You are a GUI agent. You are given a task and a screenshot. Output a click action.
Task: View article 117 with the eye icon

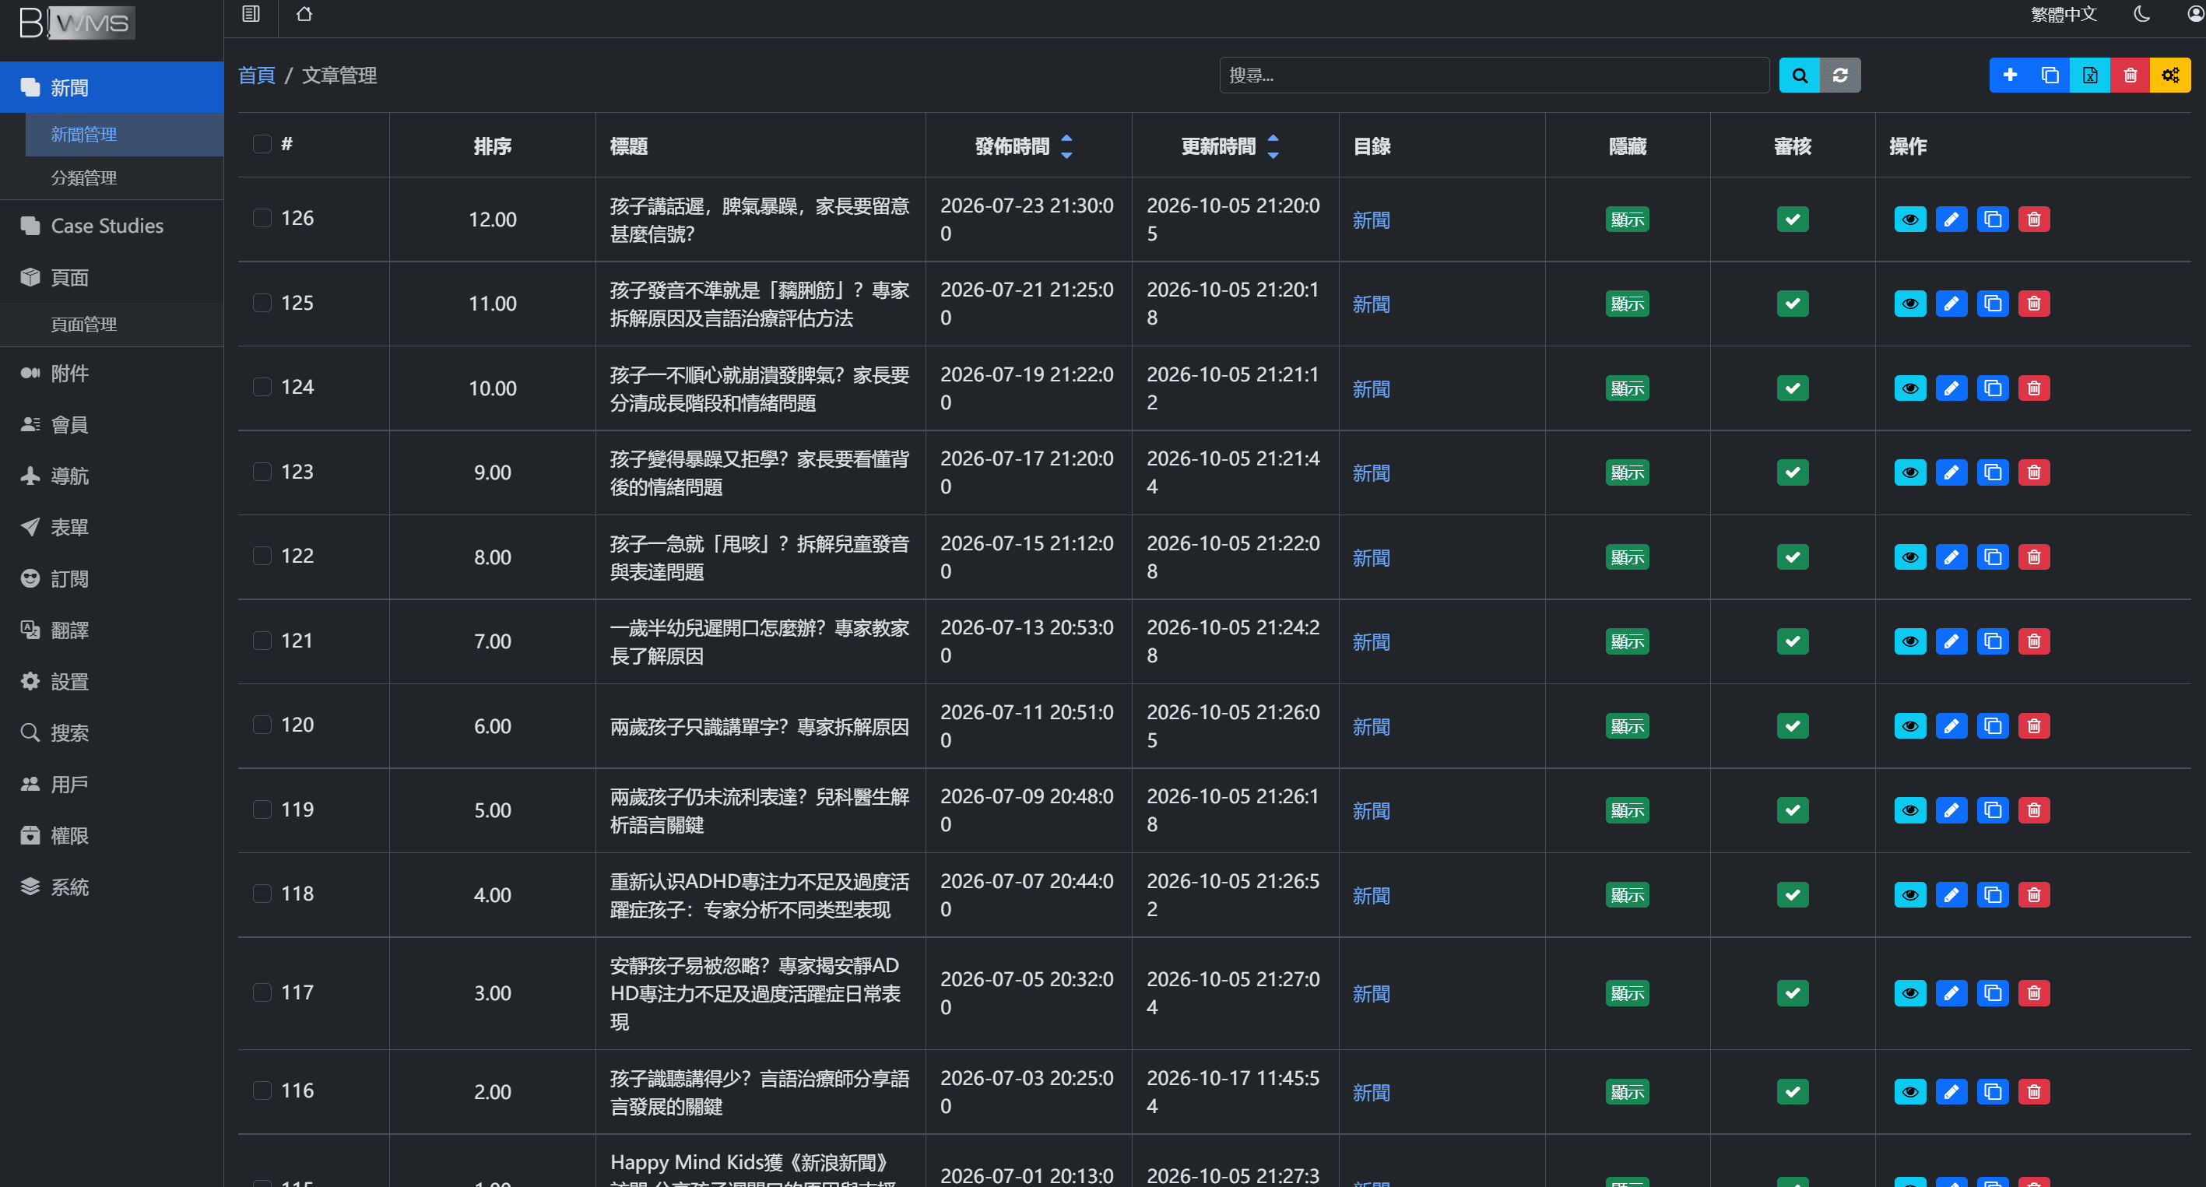pos(1909,992)
